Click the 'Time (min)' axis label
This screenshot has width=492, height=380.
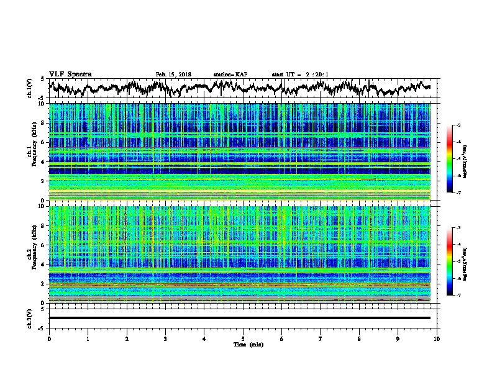point(248,345)
